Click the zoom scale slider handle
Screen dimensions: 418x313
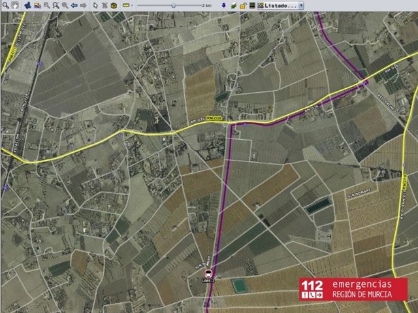(x=173, y=5)
